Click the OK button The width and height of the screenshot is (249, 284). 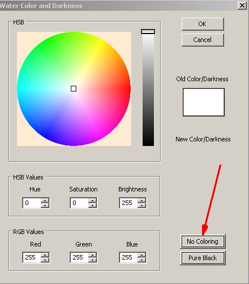click(203, 24)
